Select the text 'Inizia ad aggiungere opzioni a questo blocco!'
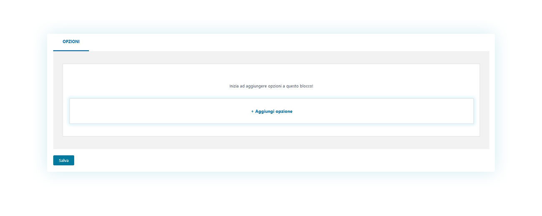The height and width of the screenshot is (216, 542). pyautogui.click(x=271, y=86)
